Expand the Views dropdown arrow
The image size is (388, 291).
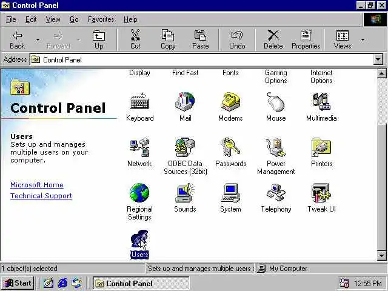[363, 40]
